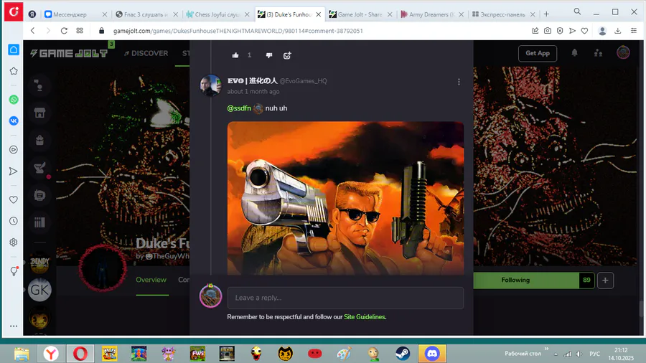Viewport: 646px width, 363px height.
Task: Open browser tab search magnifier
Action: (577, 11)
